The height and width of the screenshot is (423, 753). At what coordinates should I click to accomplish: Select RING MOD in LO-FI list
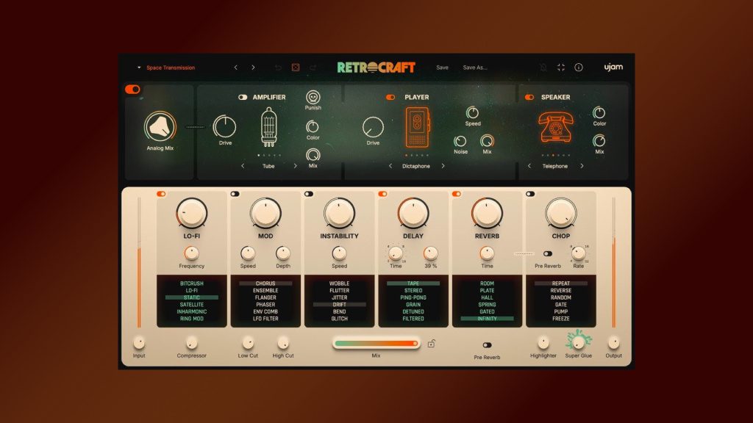pos(192,319)
